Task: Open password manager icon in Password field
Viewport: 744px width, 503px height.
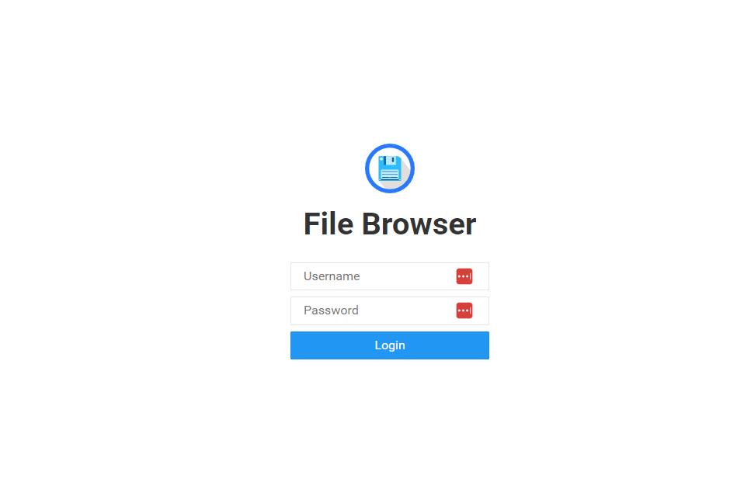Action: 464,310
